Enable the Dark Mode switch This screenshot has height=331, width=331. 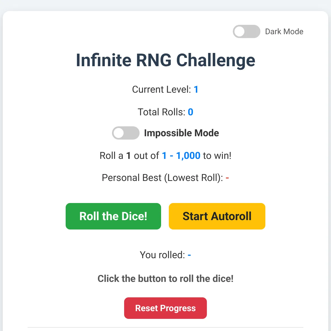click(246, 31)
